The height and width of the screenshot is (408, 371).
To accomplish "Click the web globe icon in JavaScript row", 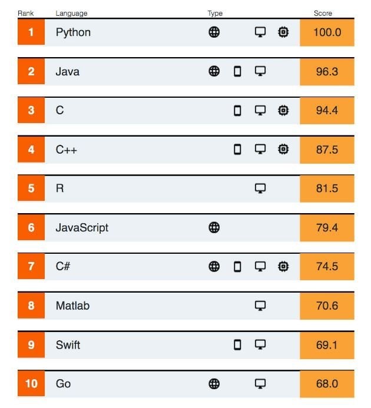I will coord(214,227).
